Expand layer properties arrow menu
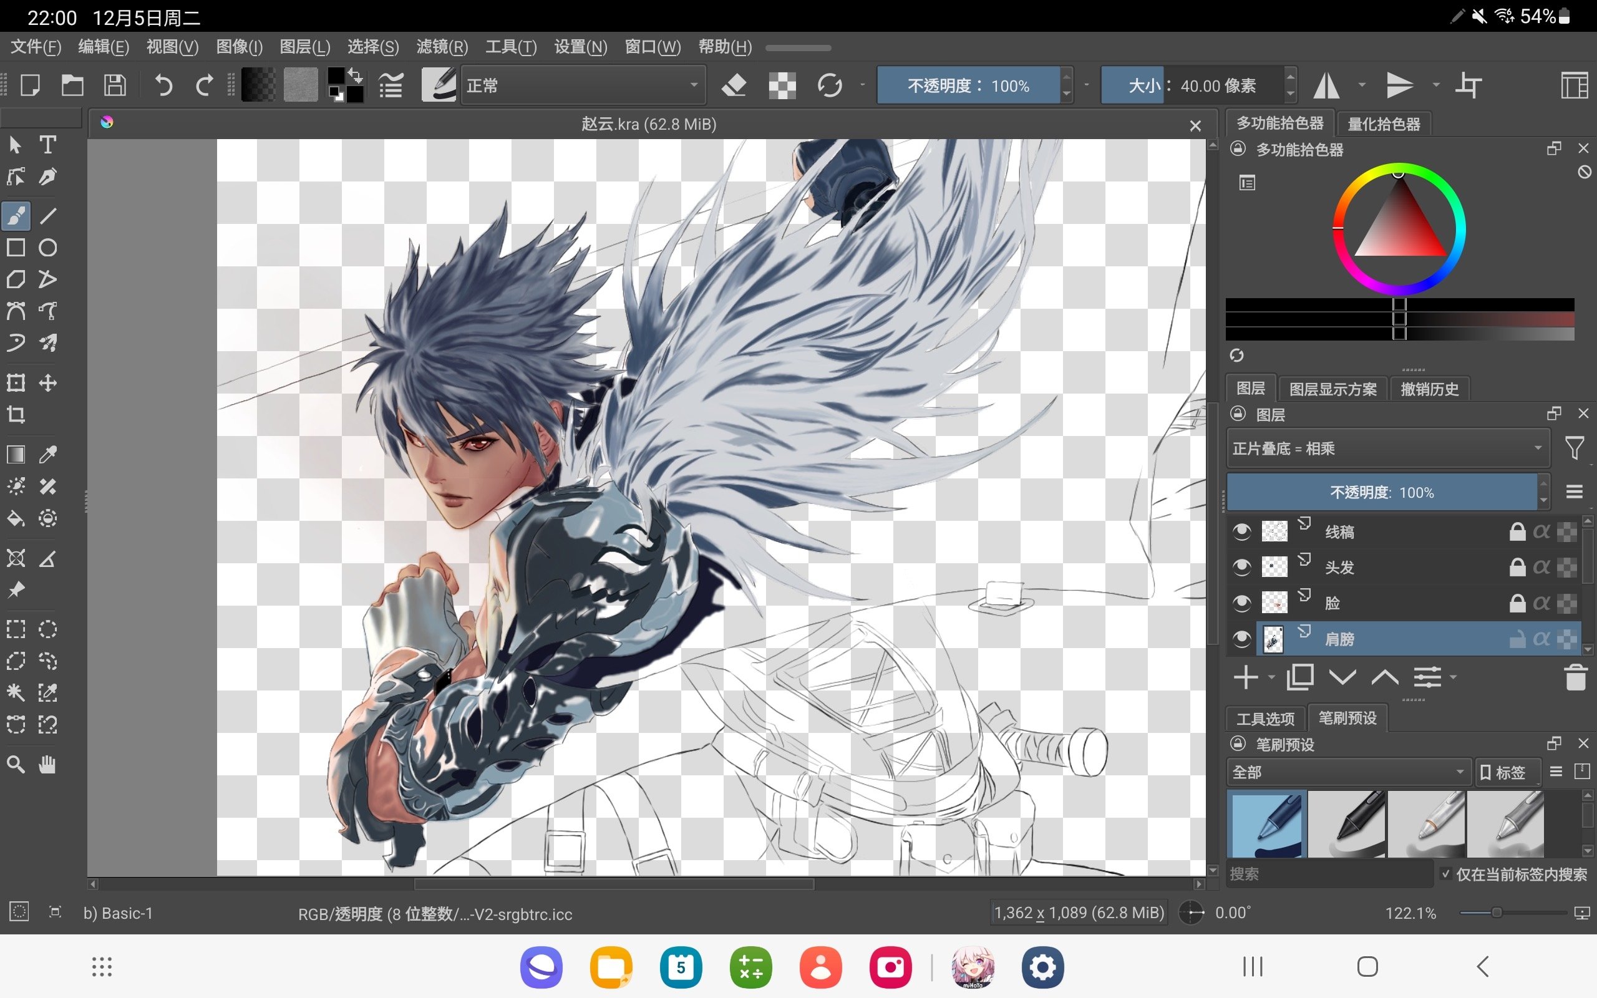 click(1452, 677)
